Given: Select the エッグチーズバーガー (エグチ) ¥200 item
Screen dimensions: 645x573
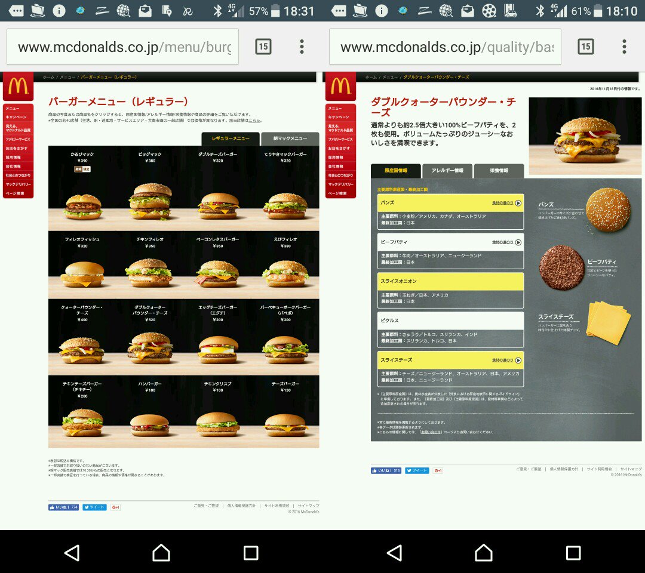Looking at the screenshot, I should (x=217, y=337).
